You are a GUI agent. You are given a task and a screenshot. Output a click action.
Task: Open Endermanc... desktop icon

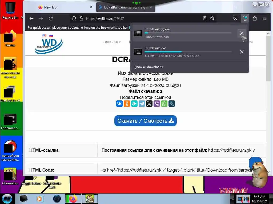coord(10,122)
